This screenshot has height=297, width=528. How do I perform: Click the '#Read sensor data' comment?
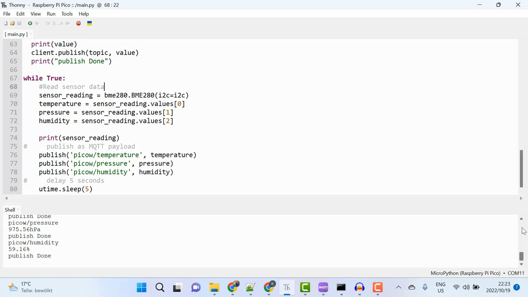point(71,87)
